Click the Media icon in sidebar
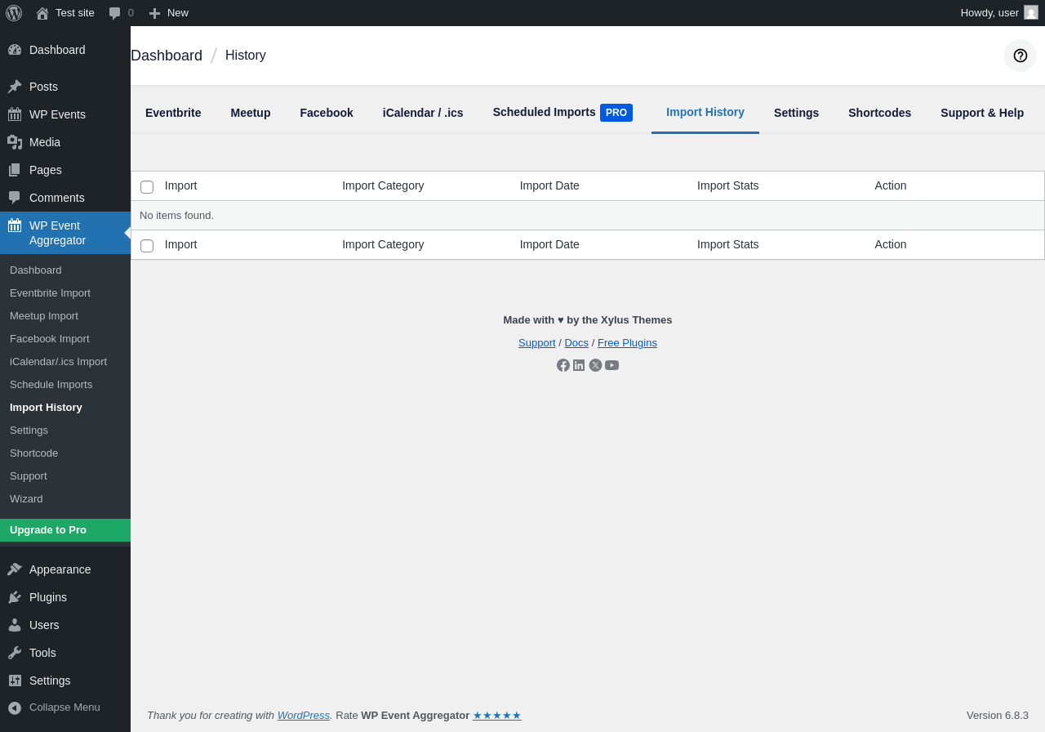 coord(15,142)
